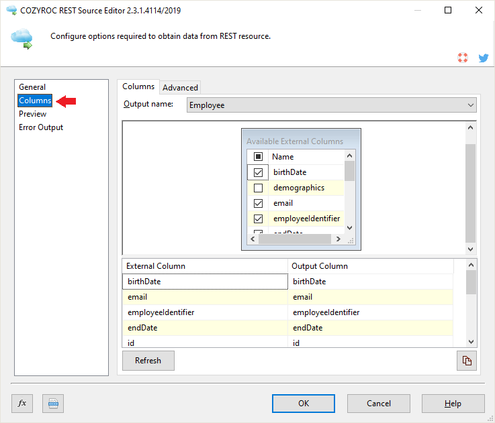The width and height of the screenshot is (495, 423).
Task: Open the script editor icon next to fx
Action: coord(53,403)
